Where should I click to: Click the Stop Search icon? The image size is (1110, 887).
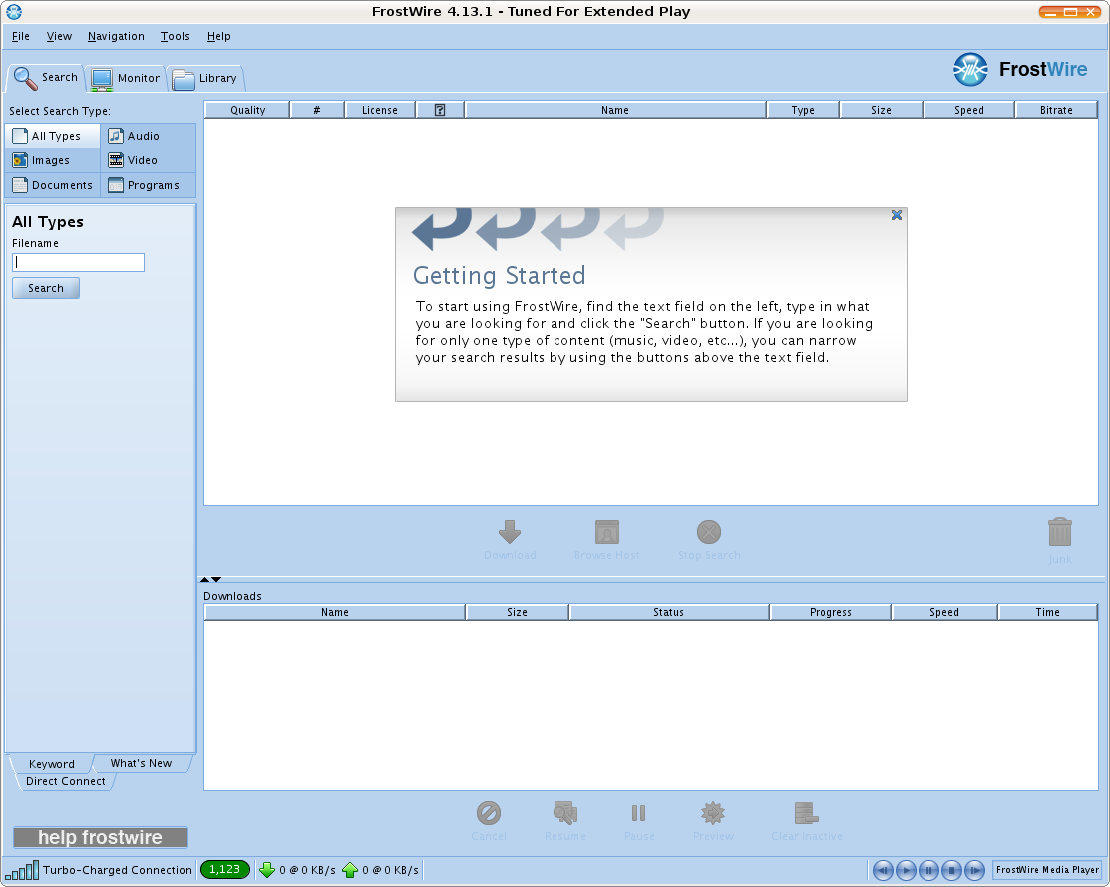click(709, 532)
